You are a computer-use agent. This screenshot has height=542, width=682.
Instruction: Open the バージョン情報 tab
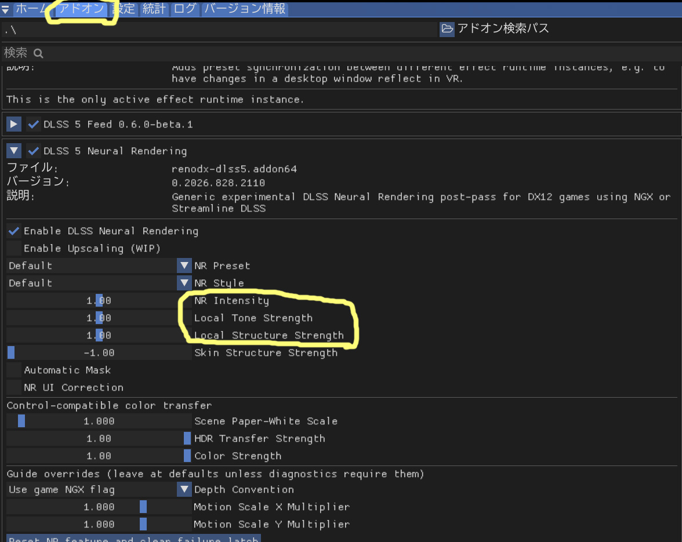coord(245,9)
